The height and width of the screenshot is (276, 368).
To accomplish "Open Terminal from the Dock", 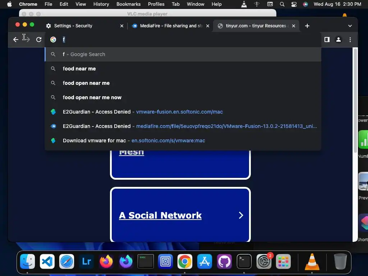I will [244, 261].
